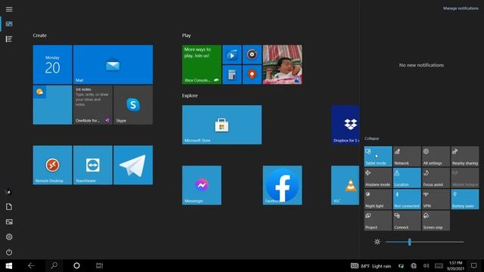
Task: Start Screen snip quick action
Action: tap(436, 221)
